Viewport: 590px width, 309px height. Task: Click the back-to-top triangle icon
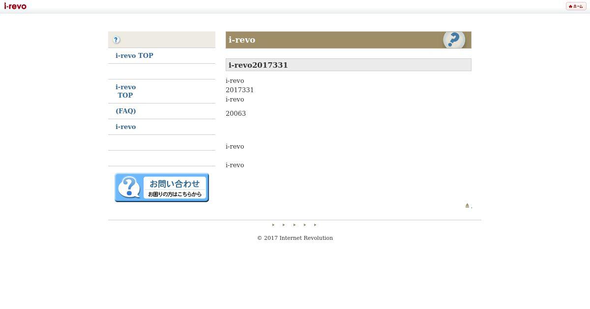(x=467, y=206)
